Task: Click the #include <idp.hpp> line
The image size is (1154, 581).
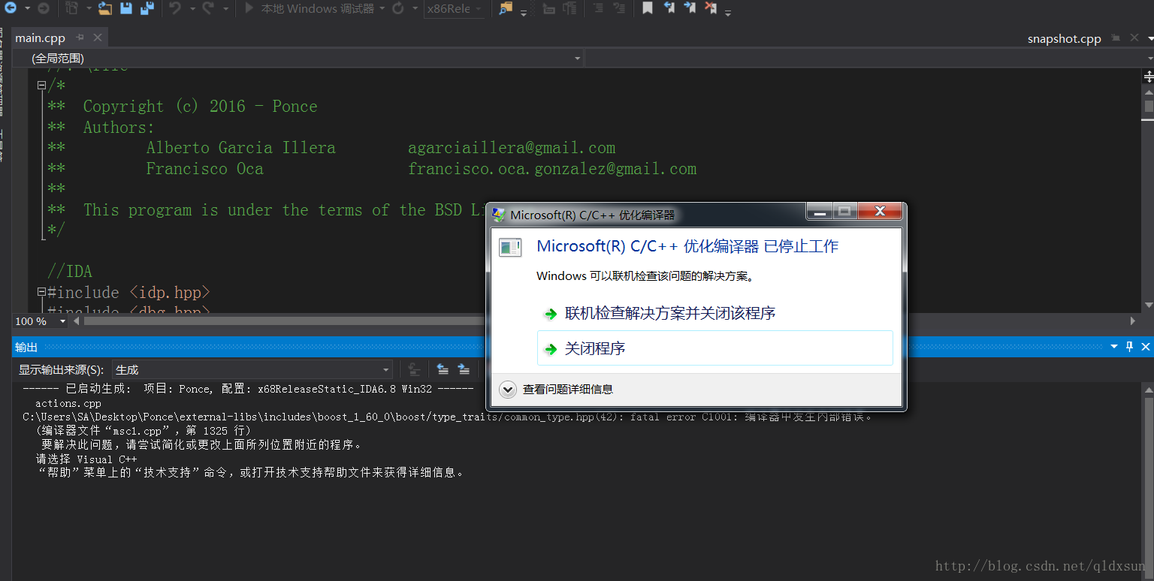Action: coord(128,292)
